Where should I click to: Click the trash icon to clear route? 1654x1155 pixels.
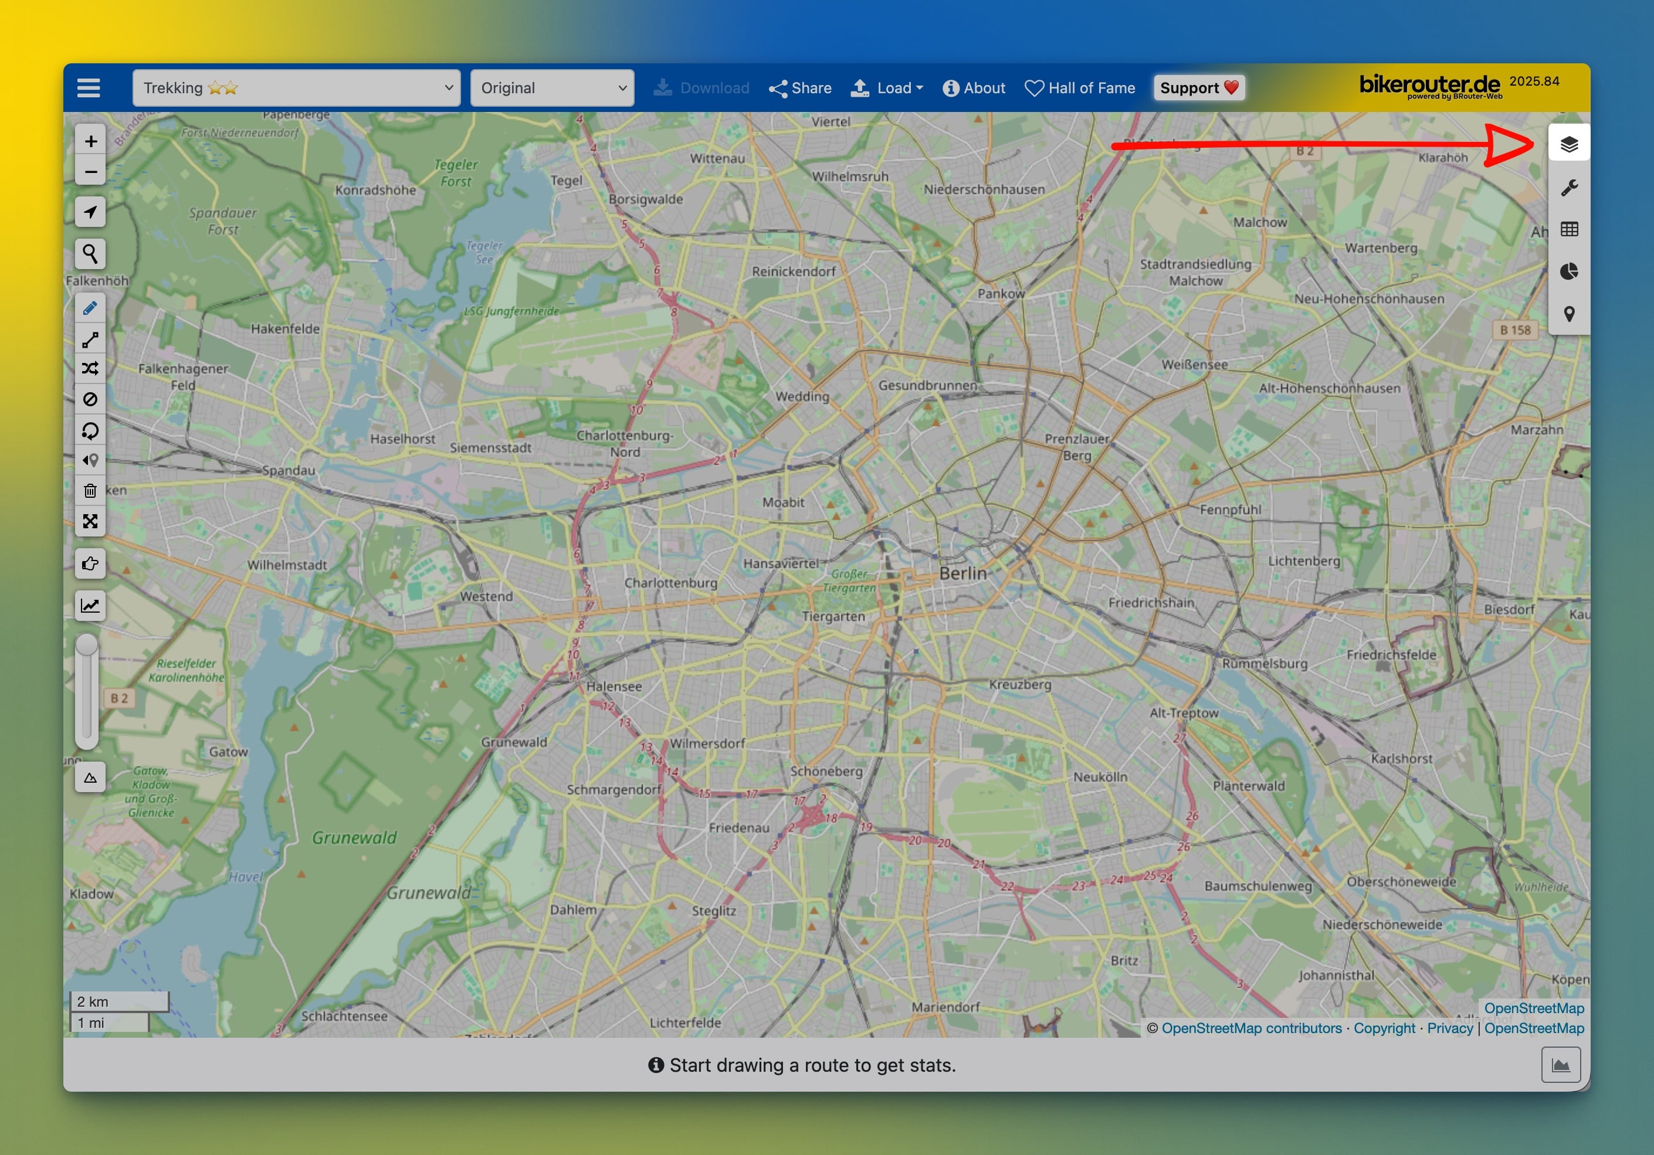pyautogui.click(x=90, y=491)
